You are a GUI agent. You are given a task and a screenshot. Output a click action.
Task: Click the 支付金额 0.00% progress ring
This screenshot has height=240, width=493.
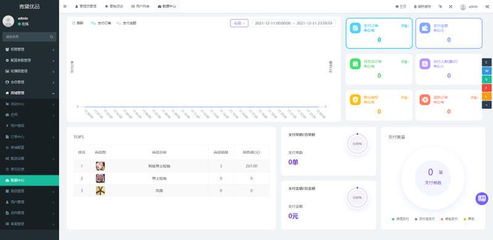coord(357,198)
